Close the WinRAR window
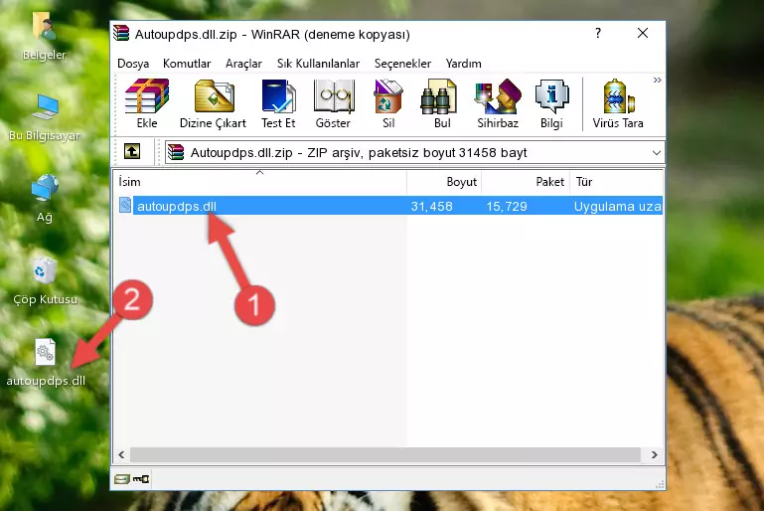764x511 pixels. tap(643, 33)
